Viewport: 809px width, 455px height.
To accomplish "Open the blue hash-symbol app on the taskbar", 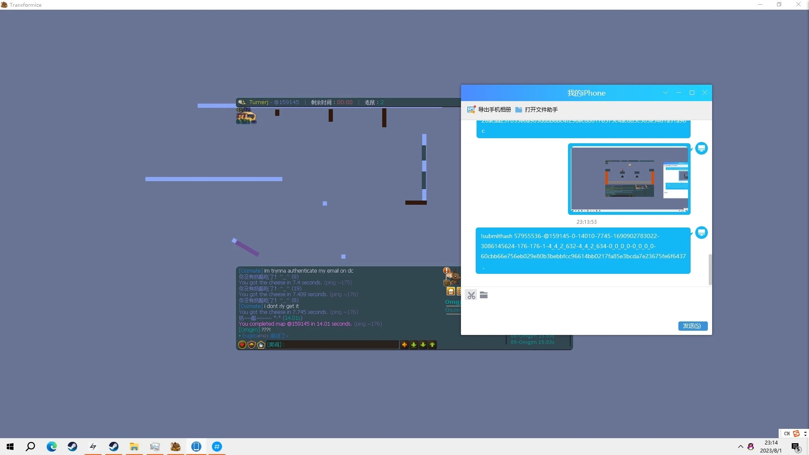I will 217,447.
